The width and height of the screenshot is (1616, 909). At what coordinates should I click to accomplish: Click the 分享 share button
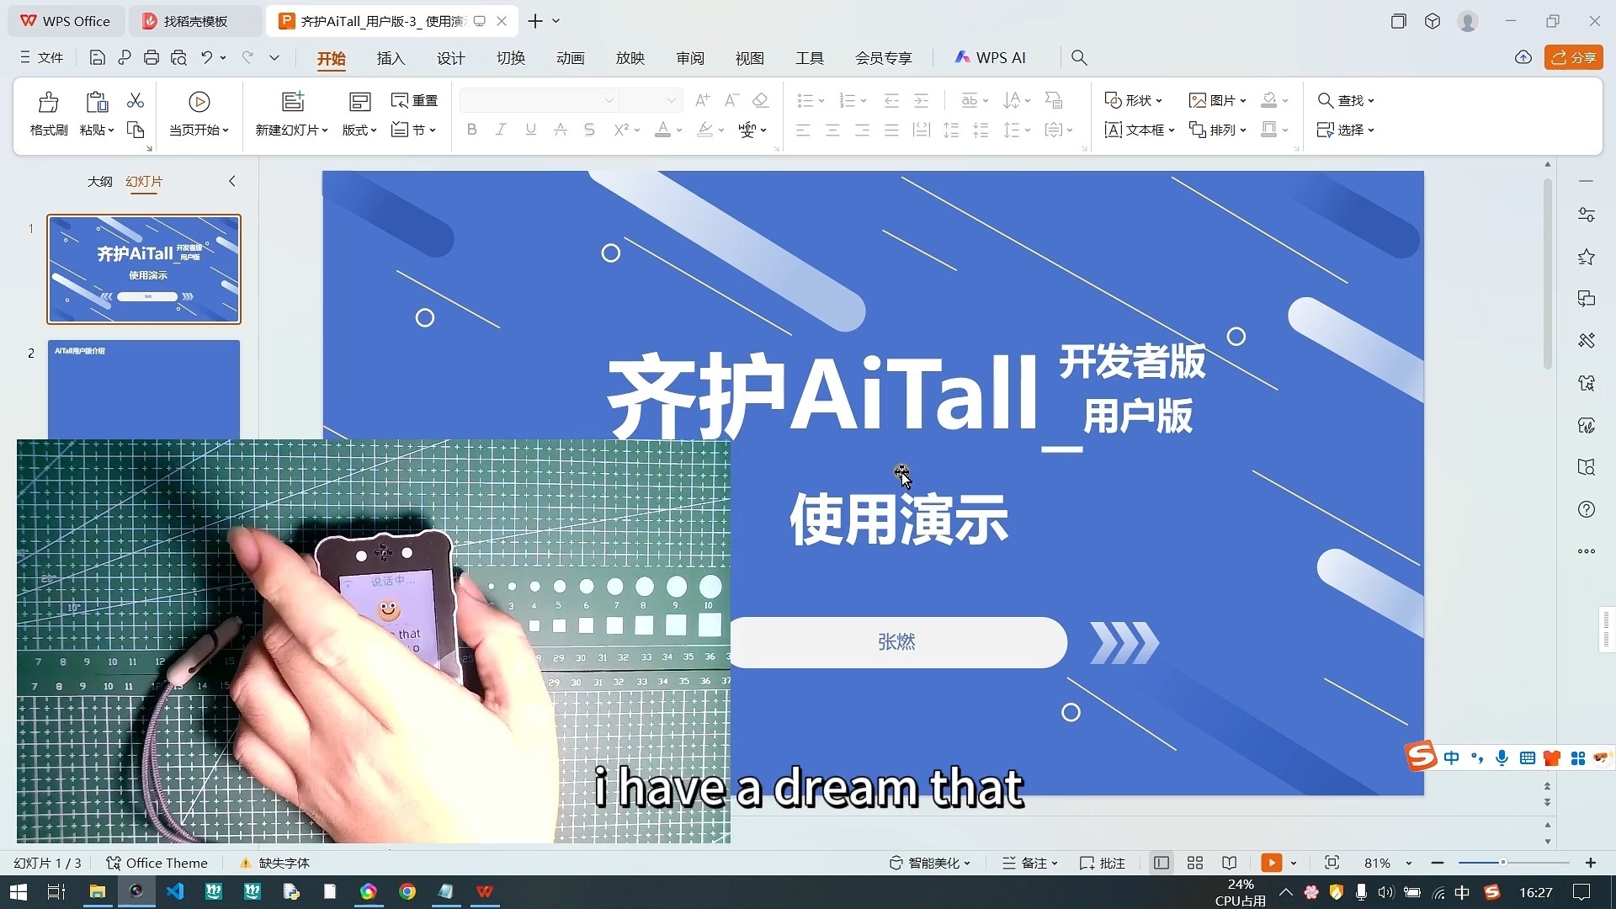point(1573,57)
